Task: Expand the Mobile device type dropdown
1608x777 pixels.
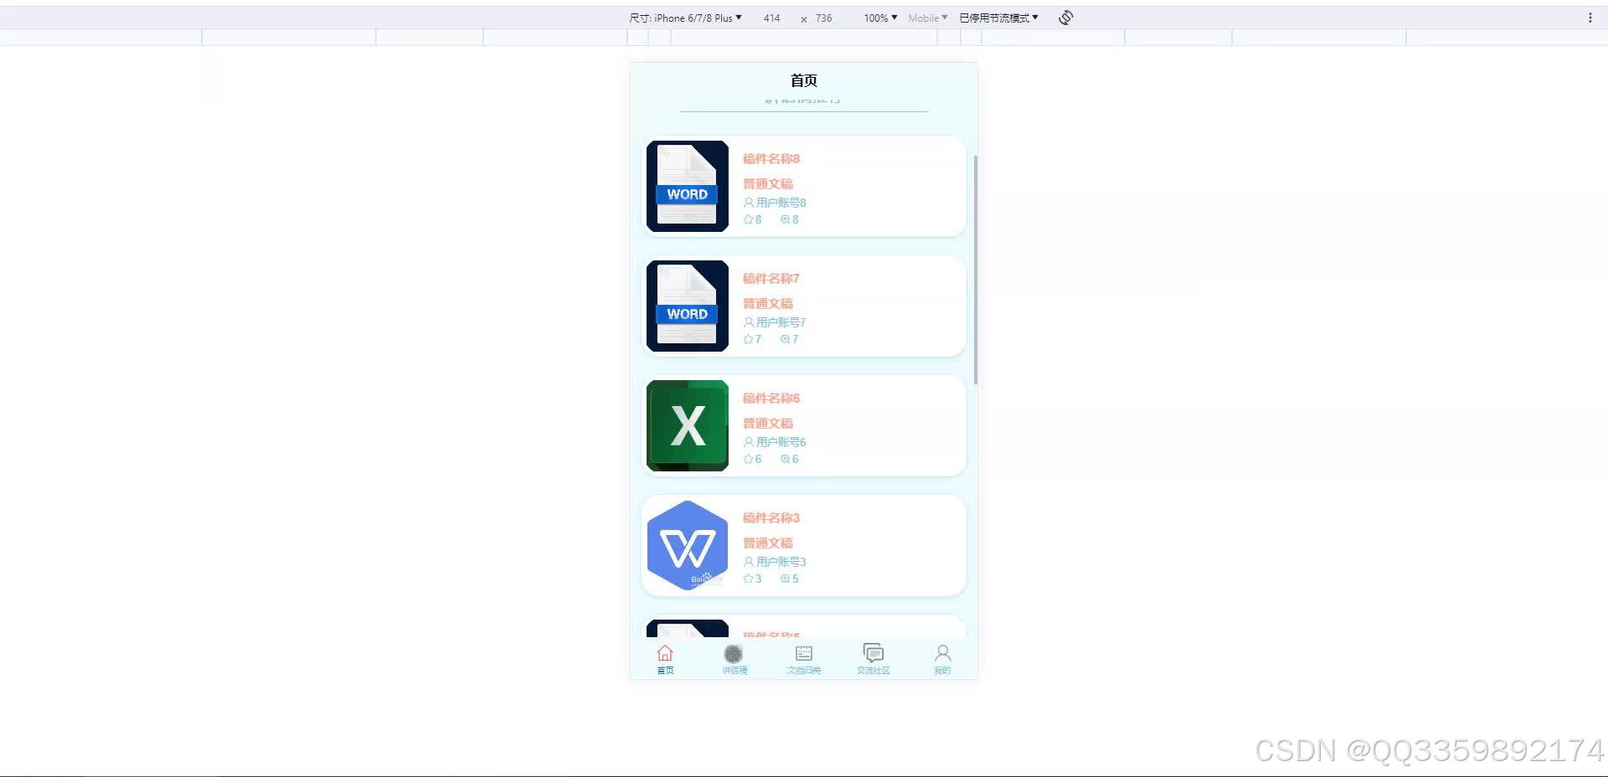Action: click(x=928, y=18)
